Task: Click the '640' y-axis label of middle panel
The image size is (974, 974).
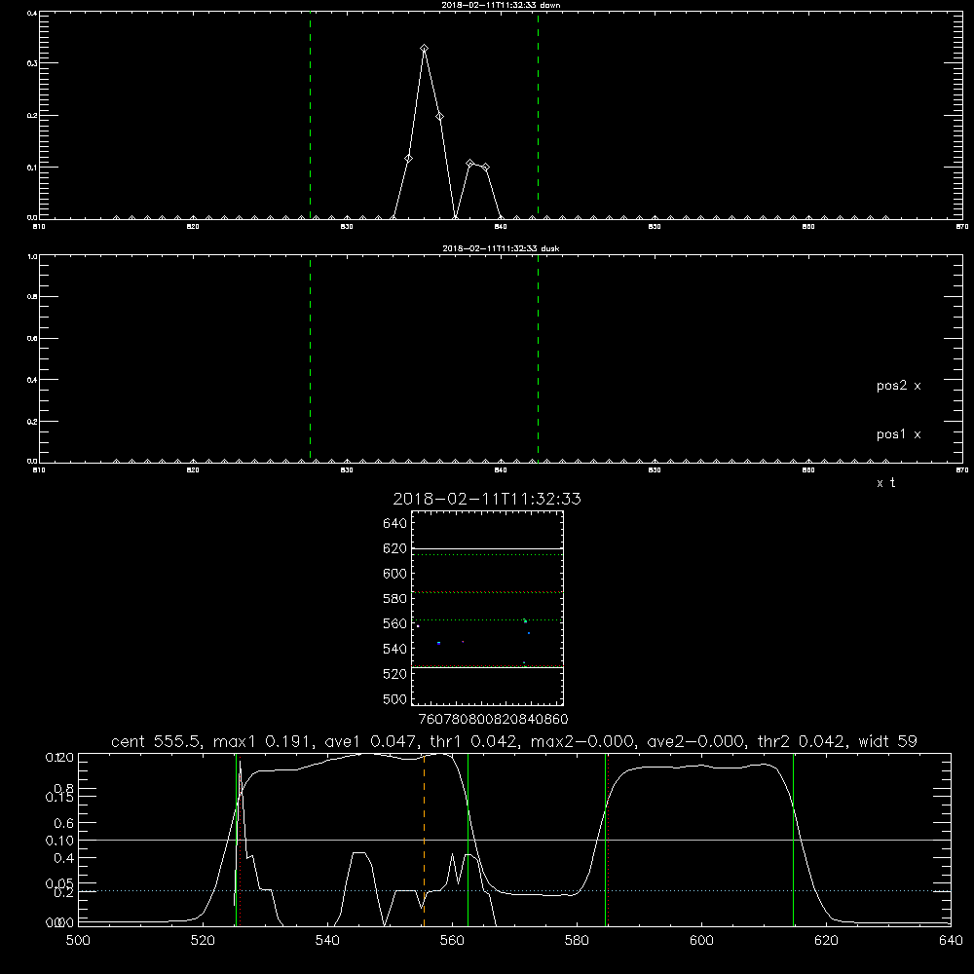Action: click(395, 524)
